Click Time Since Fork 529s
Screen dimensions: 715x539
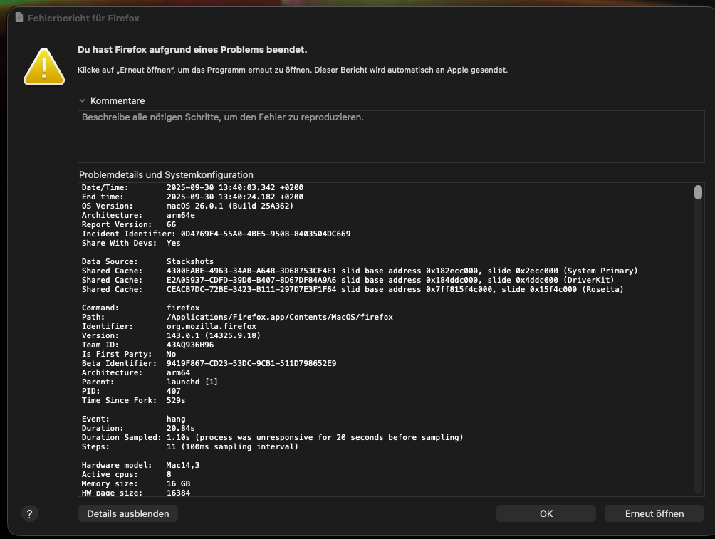176,400
